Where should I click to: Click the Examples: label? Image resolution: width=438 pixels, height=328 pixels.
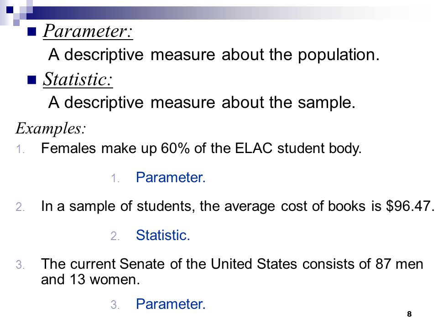tap(51, 128)
